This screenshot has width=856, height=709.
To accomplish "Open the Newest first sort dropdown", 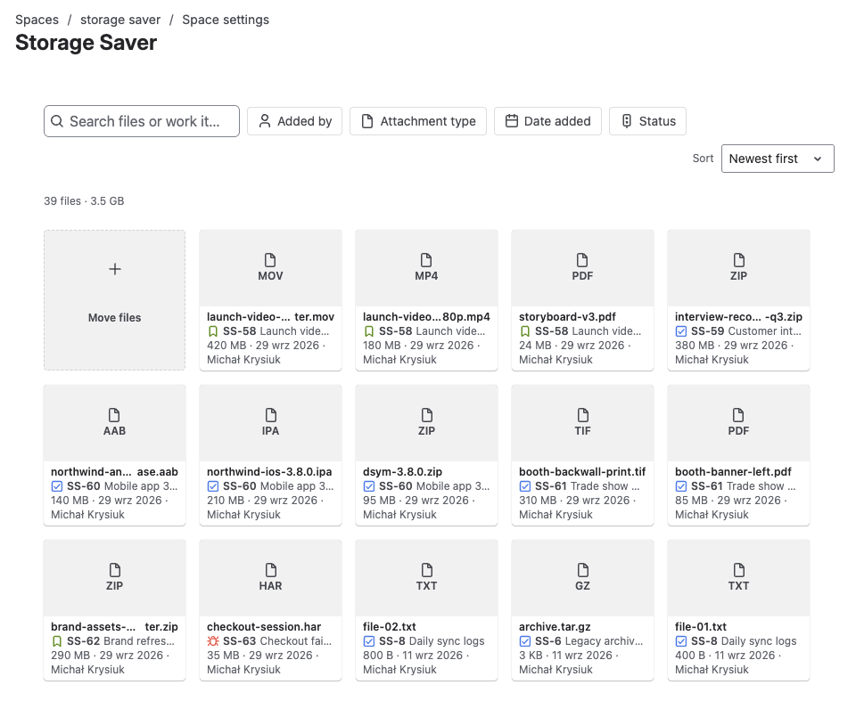I will pyautogui.click(x=778, y=159).
